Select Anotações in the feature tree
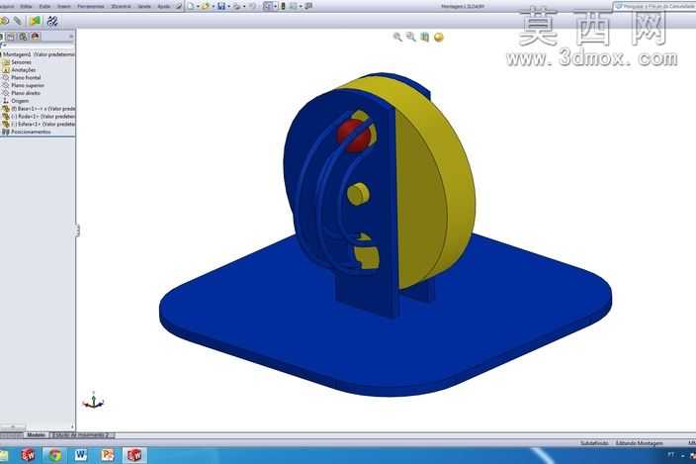Image resolution: width=696 pixels, height=464 pixels. [x=23, y=69]
